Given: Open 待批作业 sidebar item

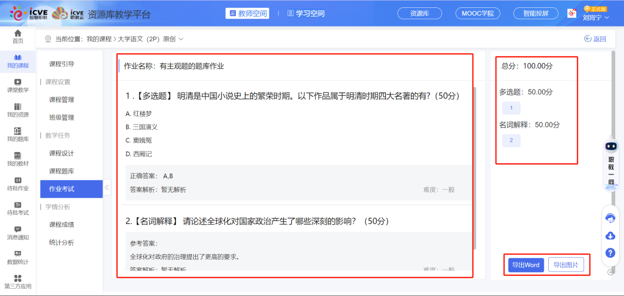Looking at the screenshot, I should click(x=18, y=183).
